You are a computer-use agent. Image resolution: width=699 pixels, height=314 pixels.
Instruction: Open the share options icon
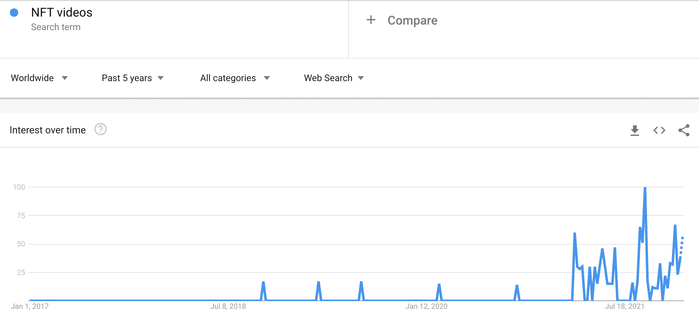684,130
